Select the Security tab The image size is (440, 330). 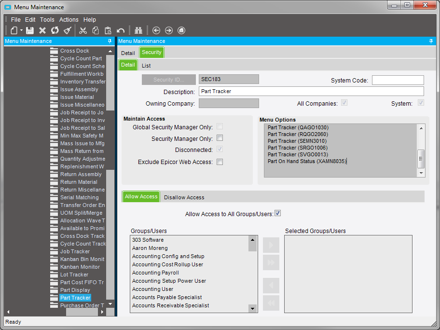(x=151, y=53)
